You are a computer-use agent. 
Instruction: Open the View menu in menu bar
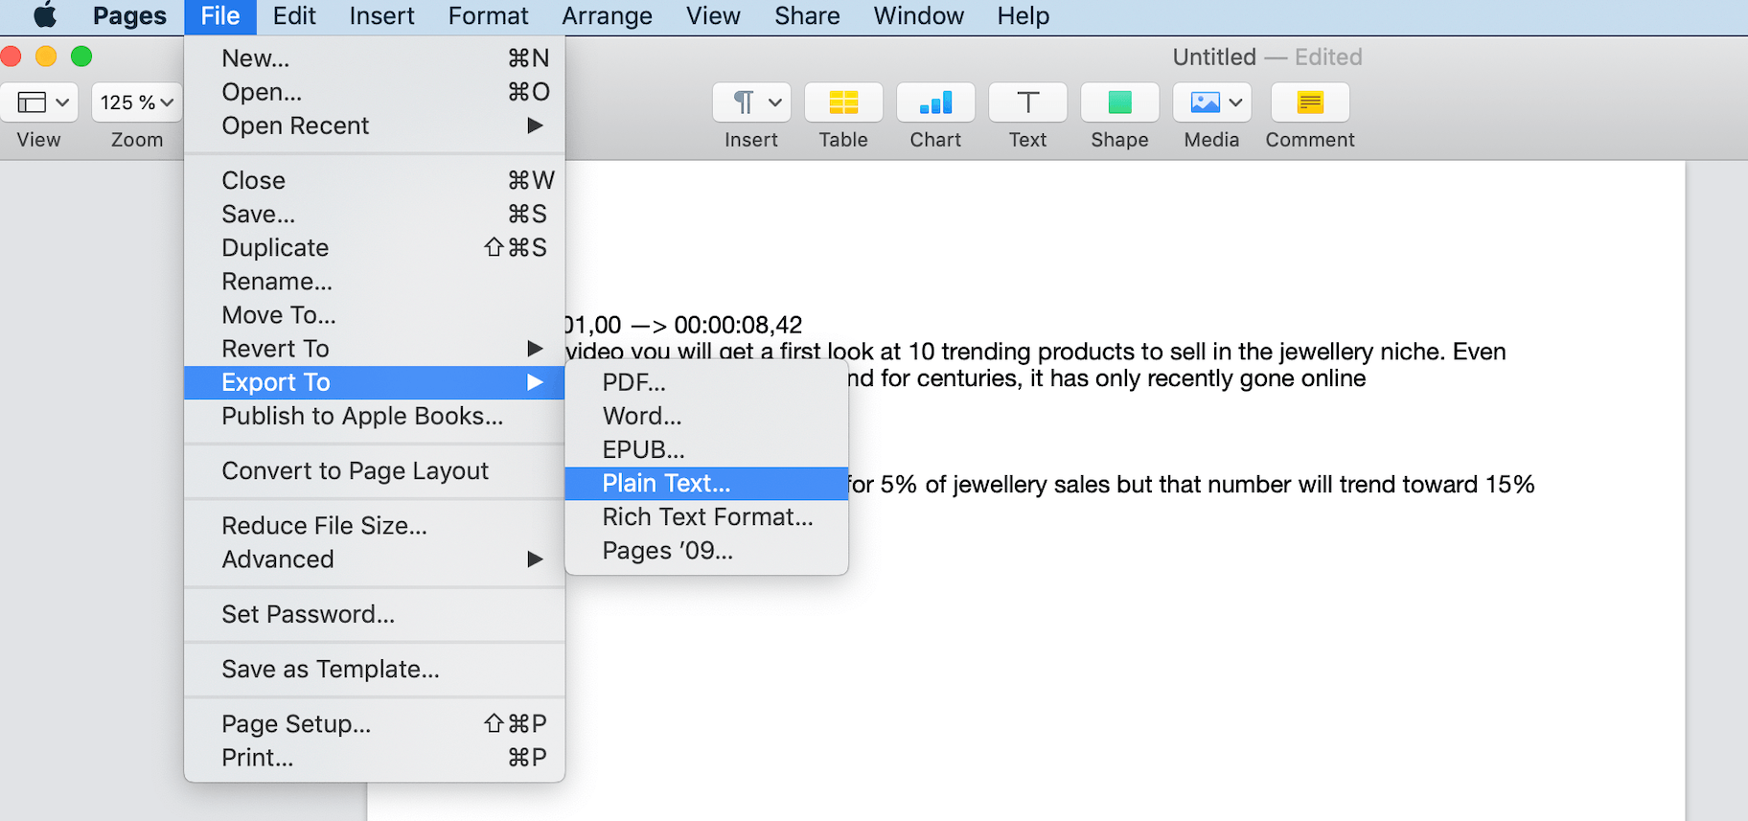tap(713, 16)
